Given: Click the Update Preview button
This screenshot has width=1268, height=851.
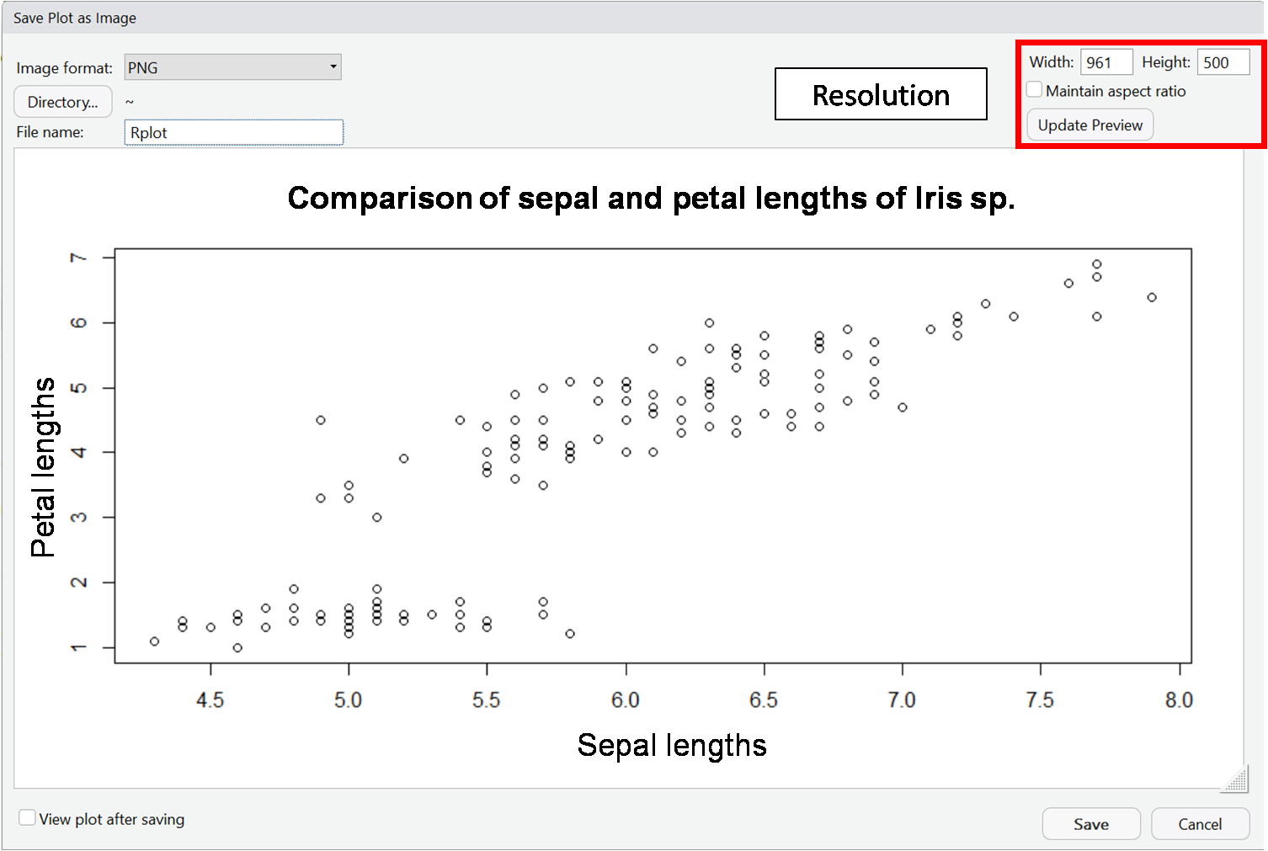Looking at the screenshot, I should [1090, 125].
